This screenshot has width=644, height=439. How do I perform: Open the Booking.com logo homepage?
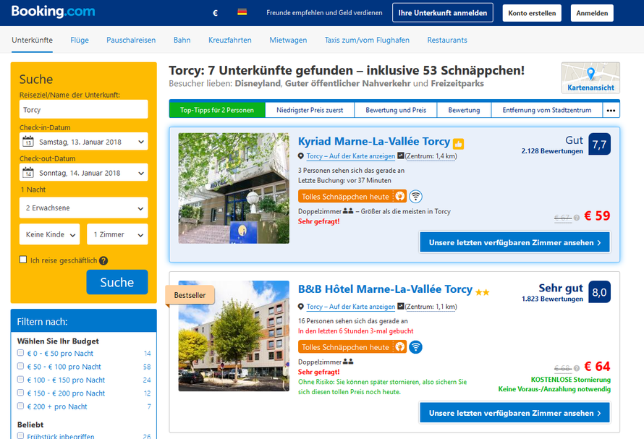pyautogui.click(x=53, y=12)
